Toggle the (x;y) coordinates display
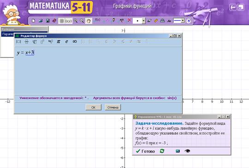The height and width of the screenshot is (168, 249). pos(69,21)
